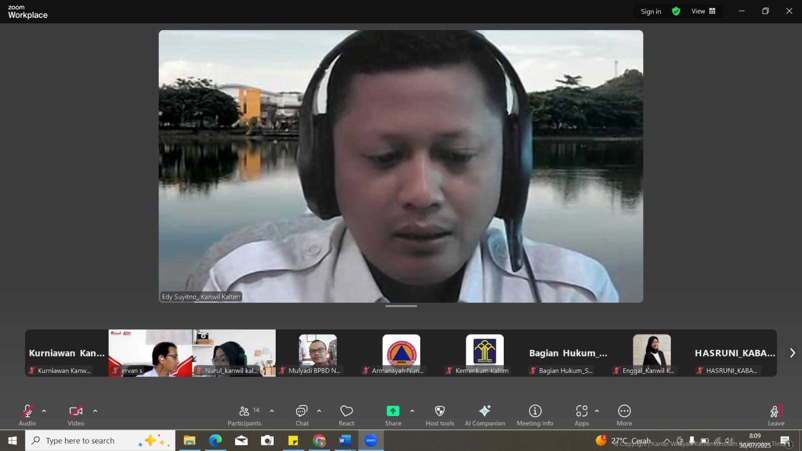This screenshot has height=451, width=802.
Task: Open Windows Start menu
Action: (13, 440)
